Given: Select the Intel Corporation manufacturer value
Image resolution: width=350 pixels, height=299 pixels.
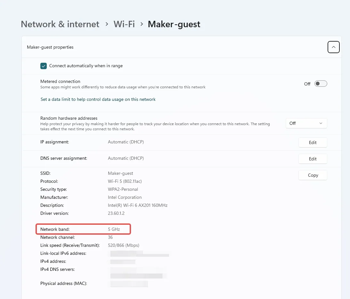Looking at the screenshot, I should 125,197.
